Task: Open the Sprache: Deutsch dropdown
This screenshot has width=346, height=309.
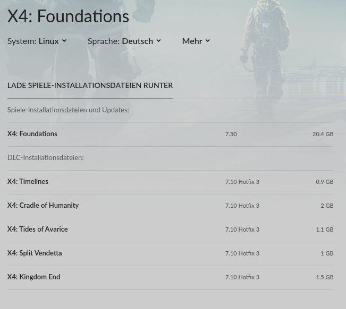Action: click(x=124, y=41)
